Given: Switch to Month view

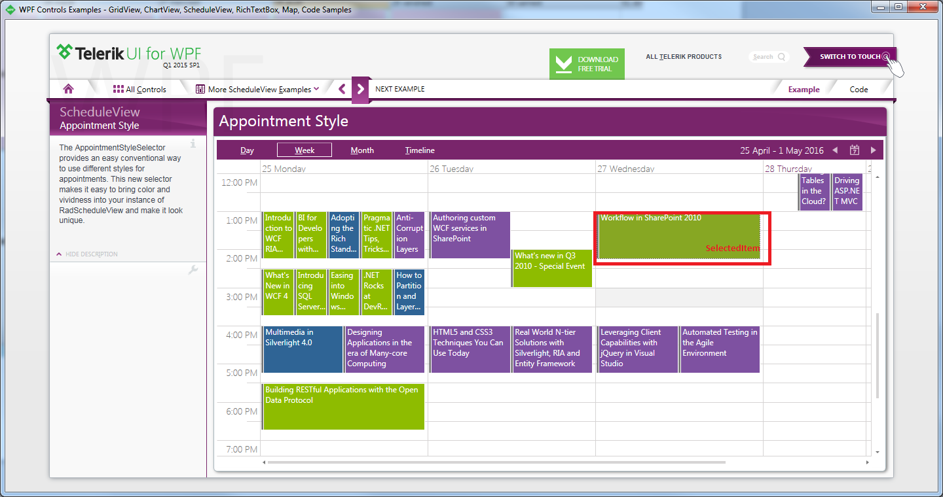Looking at the screenshot, I should [x=362, y=150].
